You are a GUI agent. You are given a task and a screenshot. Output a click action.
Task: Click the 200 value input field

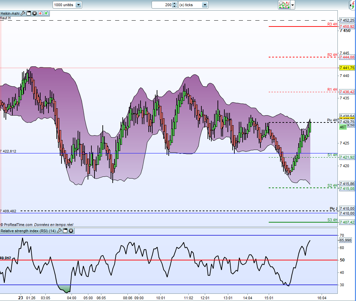162,5
